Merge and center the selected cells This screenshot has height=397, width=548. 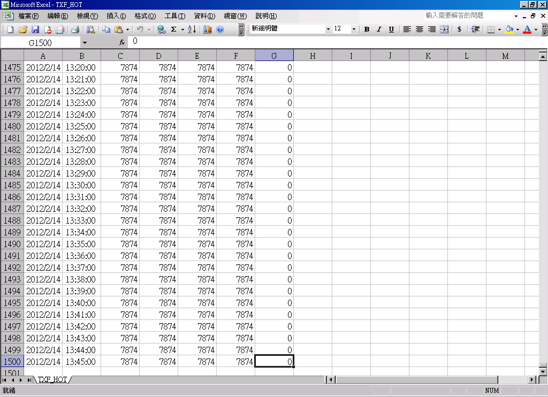click(x=444, y=29)
